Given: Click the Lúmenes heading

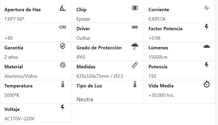Looking at the screenshot, I should (158, 48).
